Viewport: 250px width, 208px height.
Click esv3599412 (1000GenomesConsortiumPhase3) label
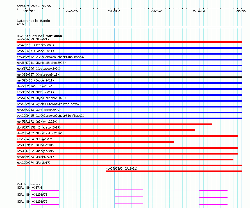click(x=51, y=57)
